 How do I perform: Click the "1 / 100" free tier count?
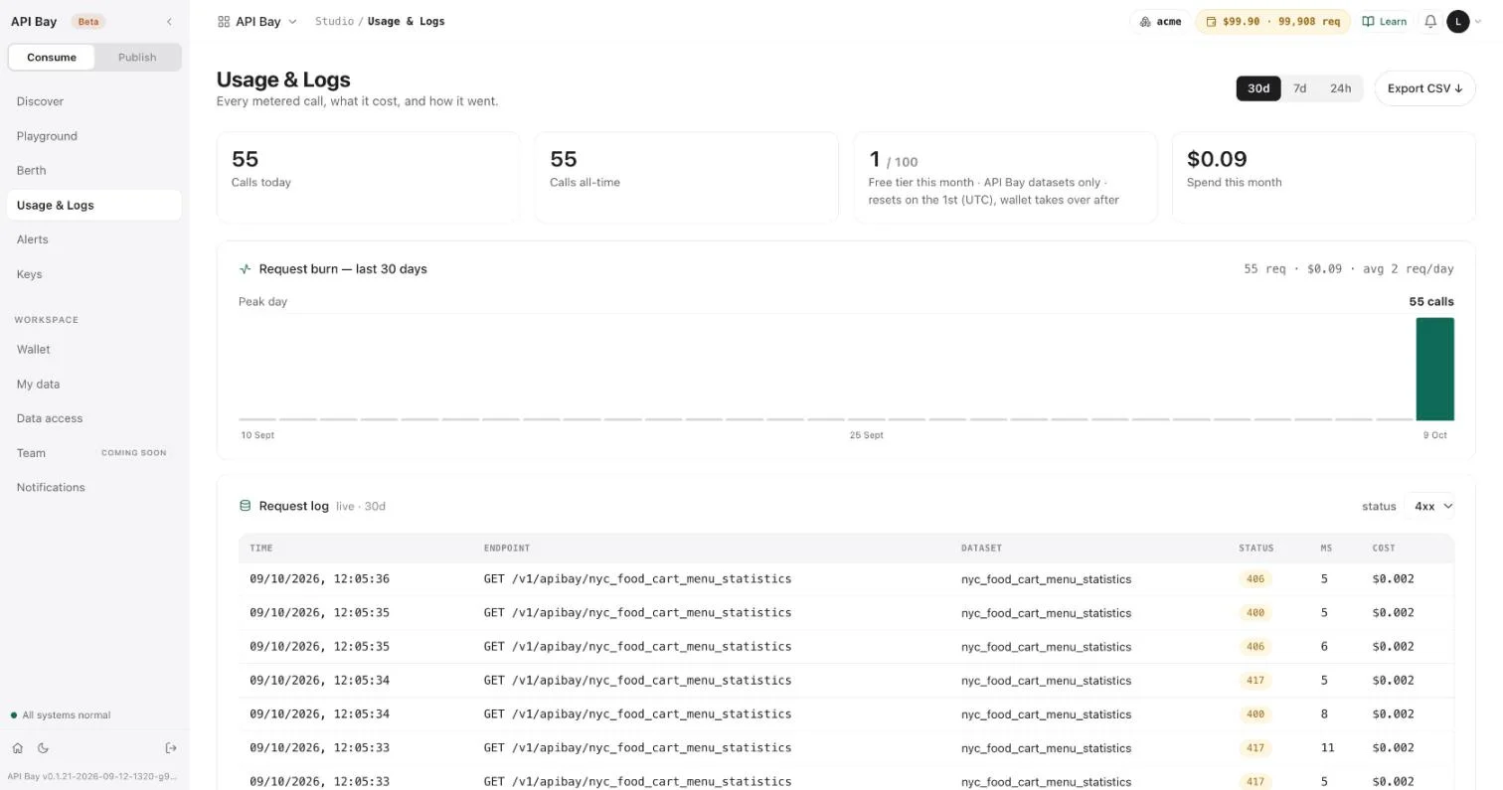(893, 160)
